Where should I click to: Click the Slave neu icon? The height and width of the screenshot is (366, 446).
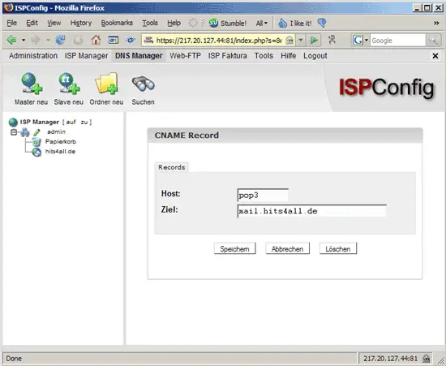[x=69, y=83]
